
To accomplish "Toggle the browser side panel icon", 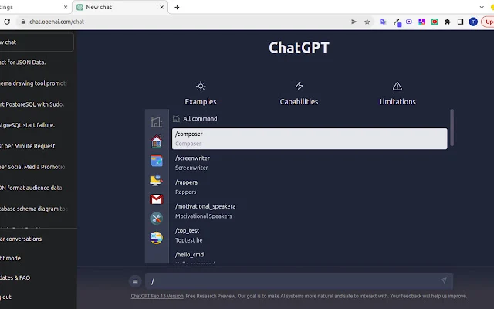I will [461, 22].
